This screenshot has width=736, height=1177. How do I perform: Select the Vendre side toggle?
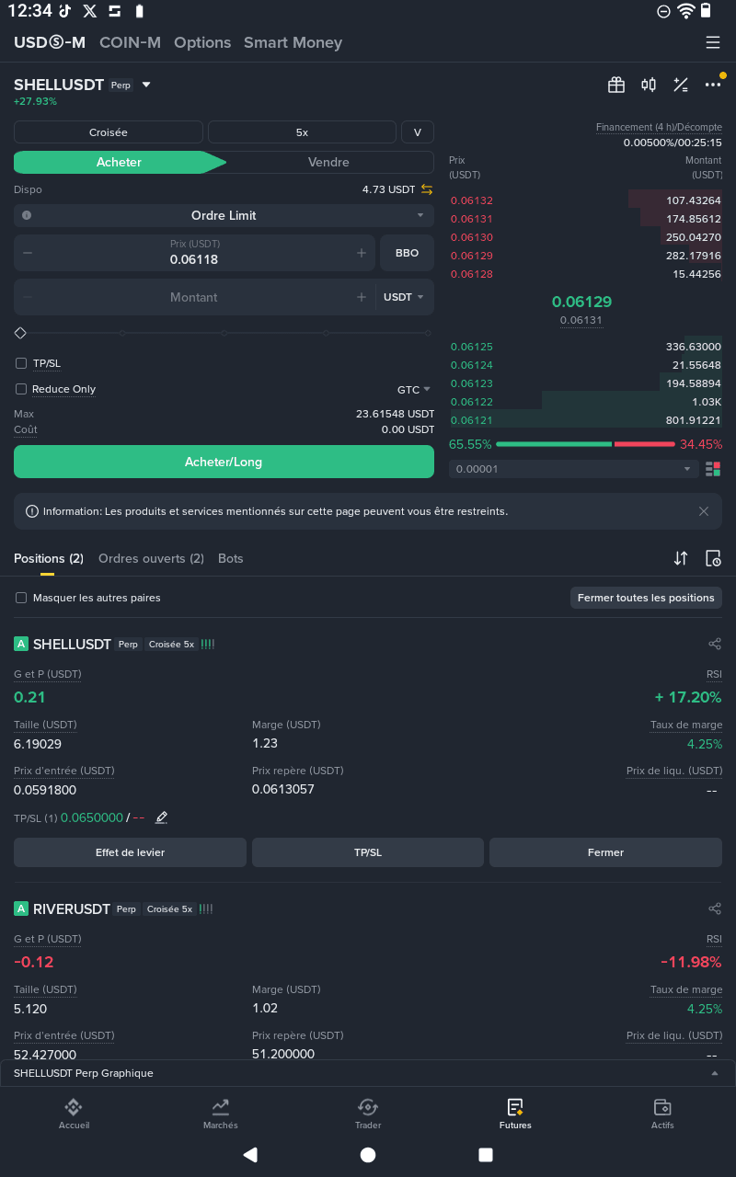(x=328, y=162)
